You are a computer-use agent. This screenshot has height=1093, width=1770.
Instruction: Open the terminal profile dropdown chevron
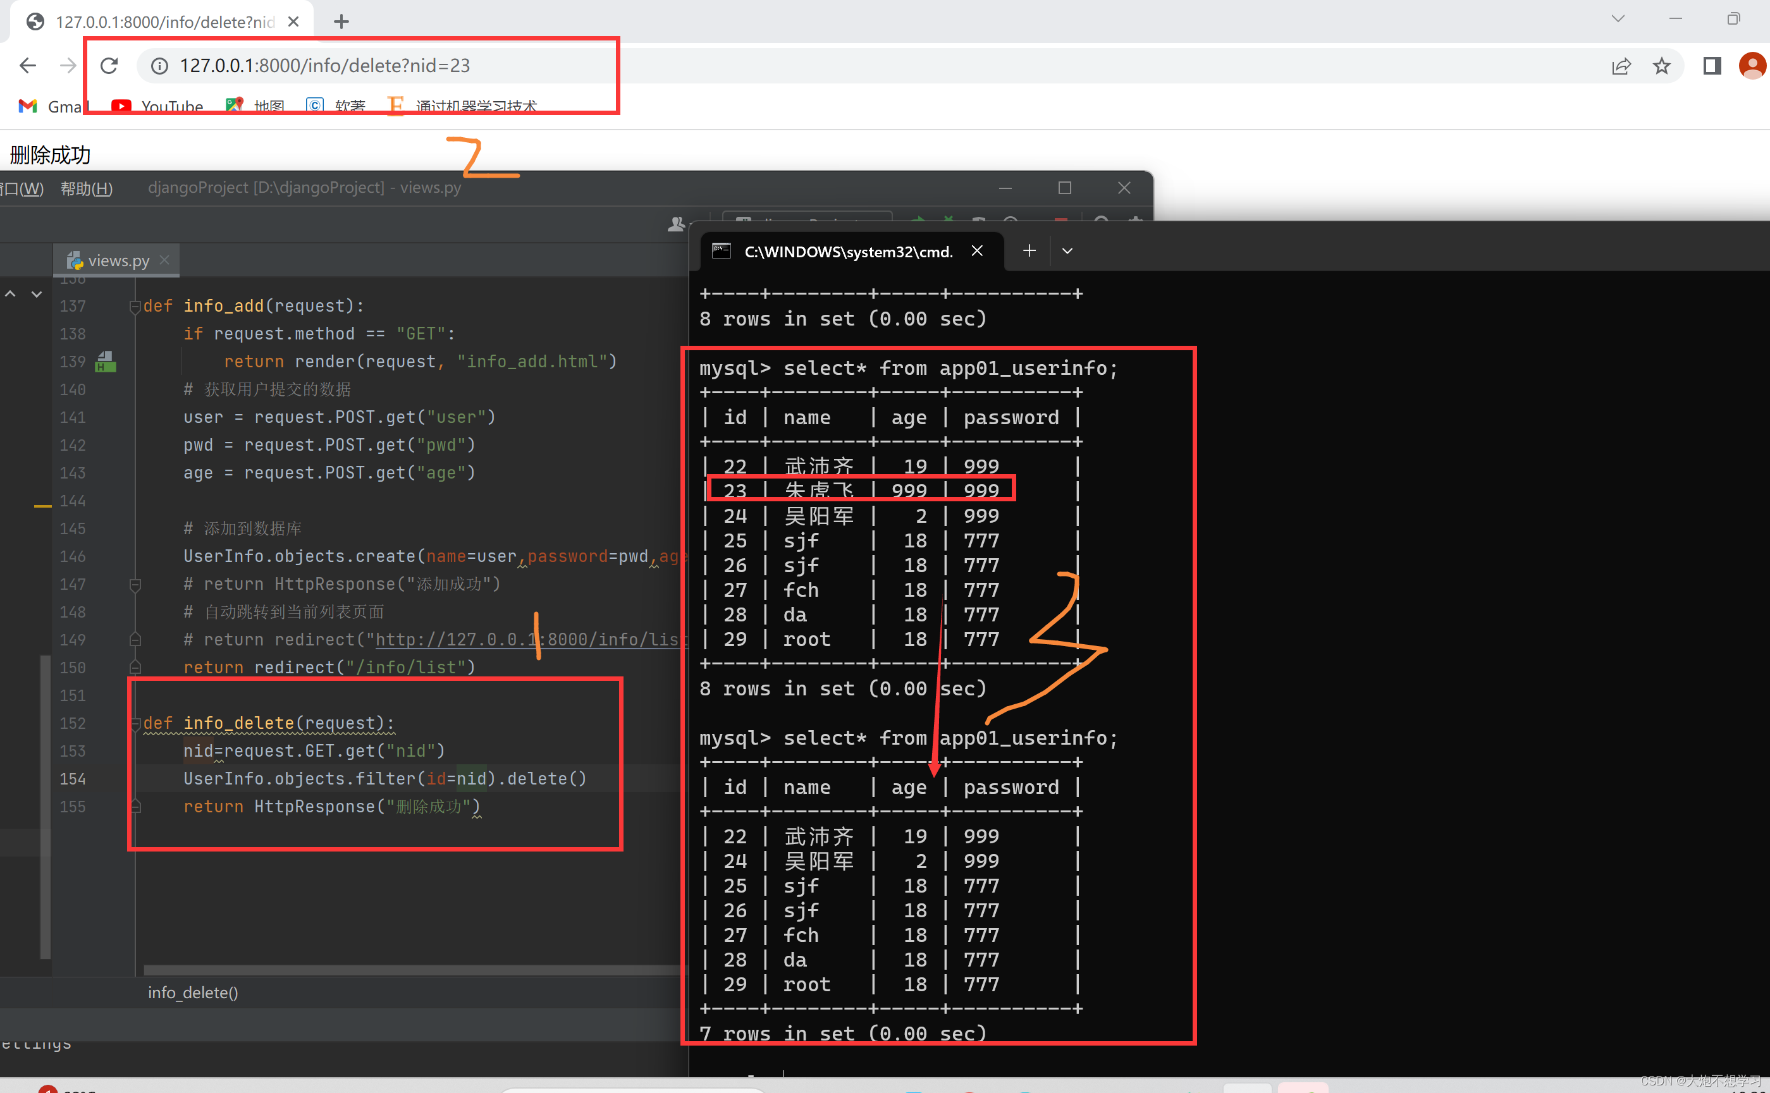click(1067, 251)
